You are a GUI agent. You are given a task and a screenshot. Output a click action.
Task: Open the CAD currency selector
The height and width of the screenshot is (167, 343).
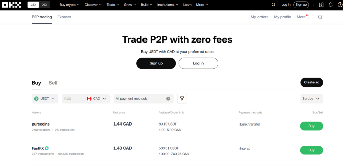coord(97,99)
